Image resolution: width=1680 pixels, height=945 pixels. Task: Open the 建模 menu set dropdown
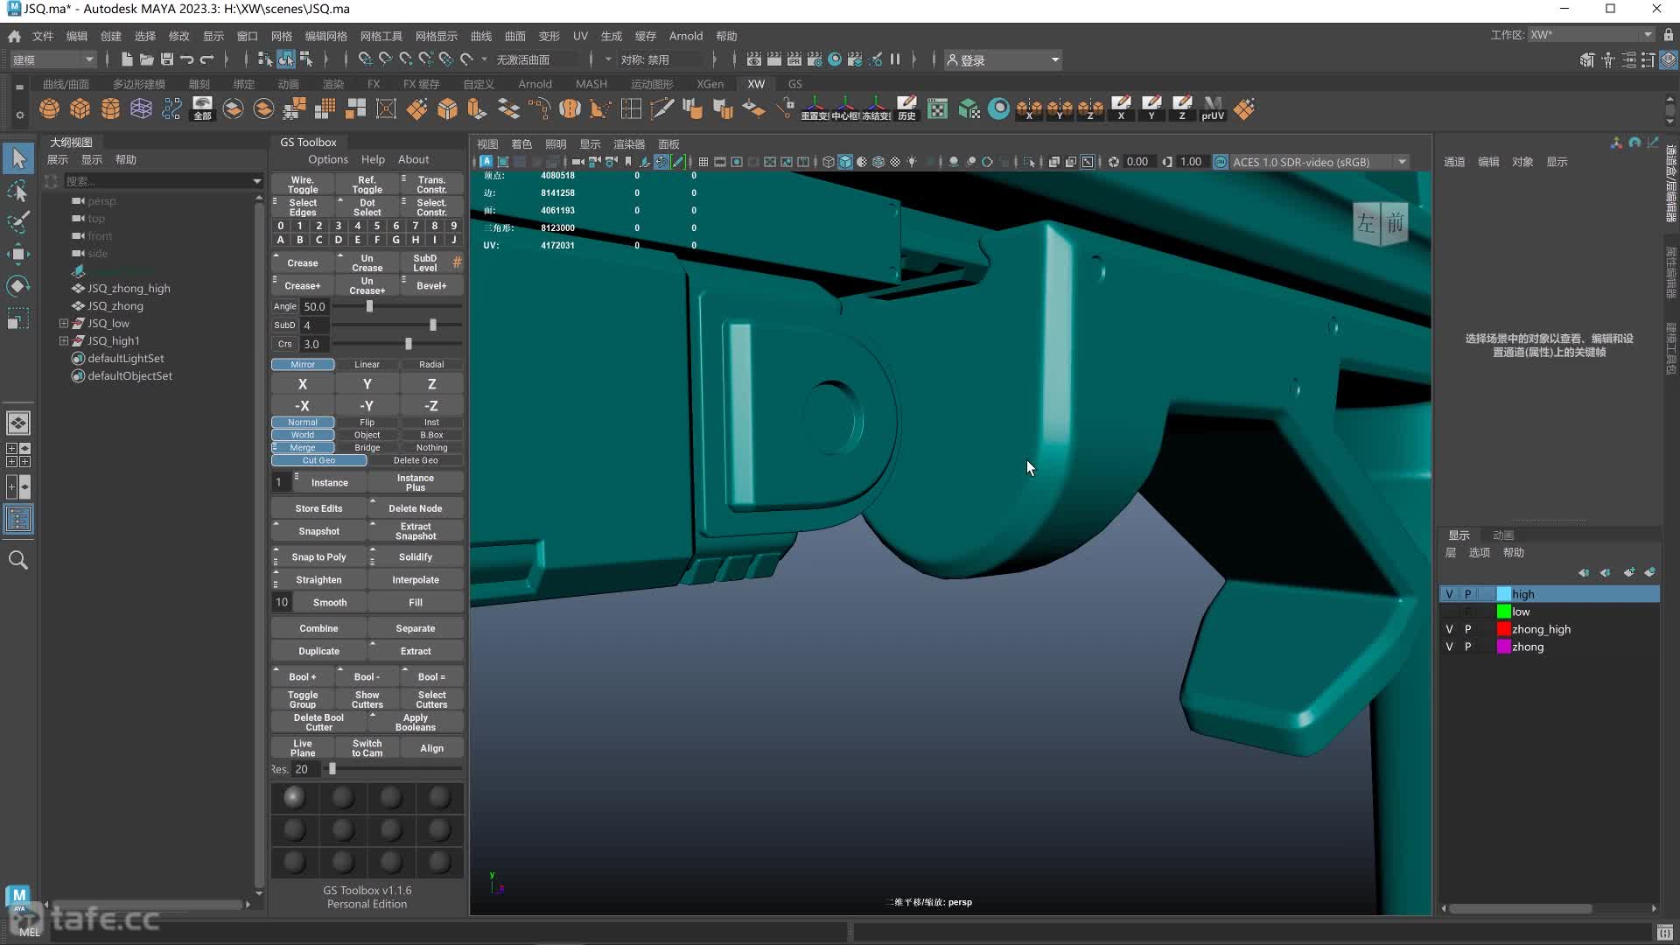point(52,59)
